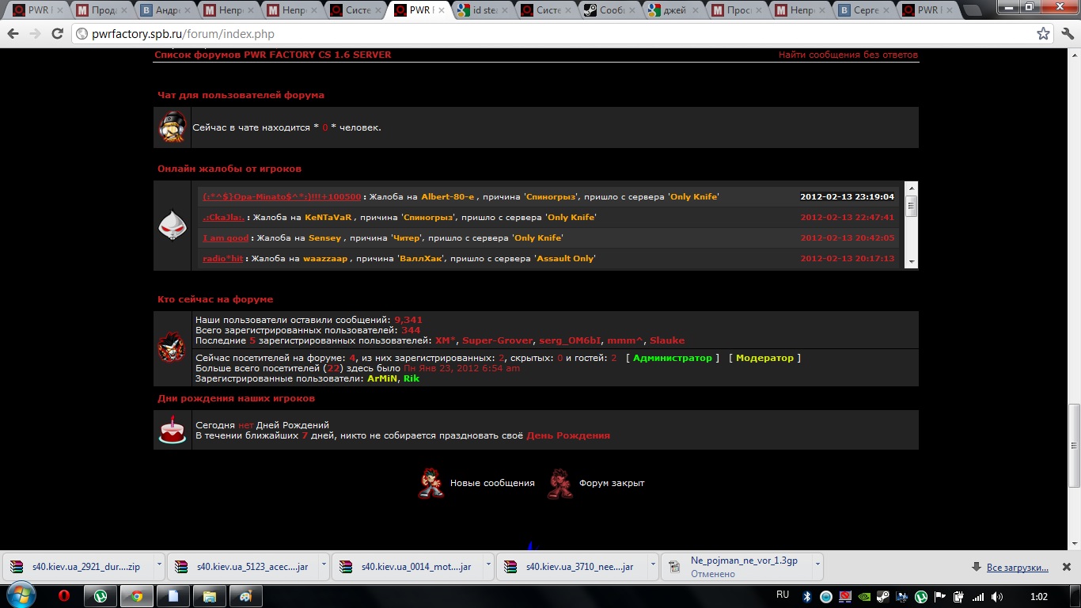Switch to the 'id stea' Google tab
This screenshot has height=608, width=1081.
coord(483,10)
